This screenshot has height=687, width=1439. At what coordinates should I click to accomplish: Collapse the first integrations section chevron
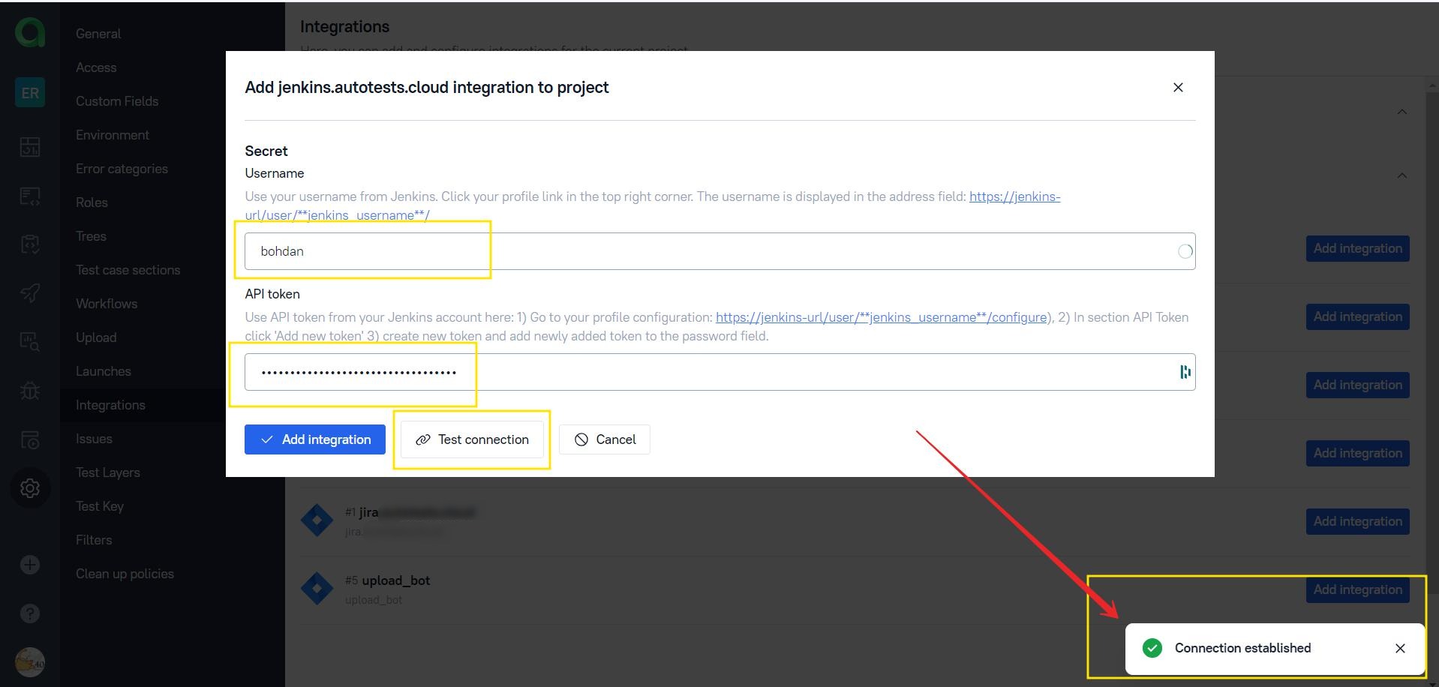click(x=1401, y=112)
